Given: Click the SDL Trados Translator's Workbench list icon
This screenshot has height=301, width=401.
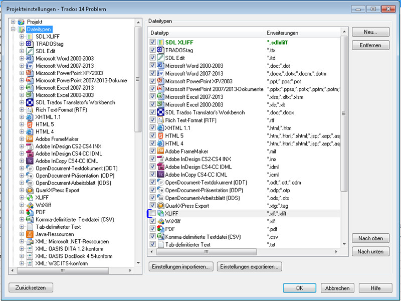Looking at the screenshot, I should click(160, 112).
